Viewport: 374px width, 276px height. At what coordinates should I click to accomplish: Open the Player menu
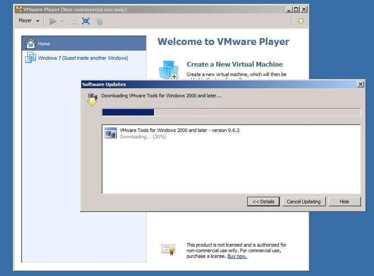tap(29, 20)
